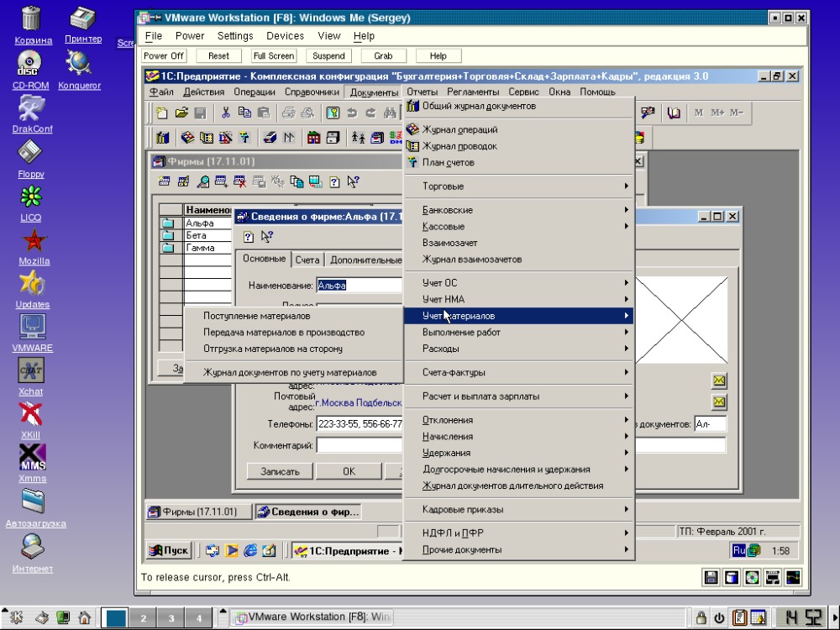Screen dimensions: 840x630
Task: Switch to the Счета tab
Action: coord(307,260)
